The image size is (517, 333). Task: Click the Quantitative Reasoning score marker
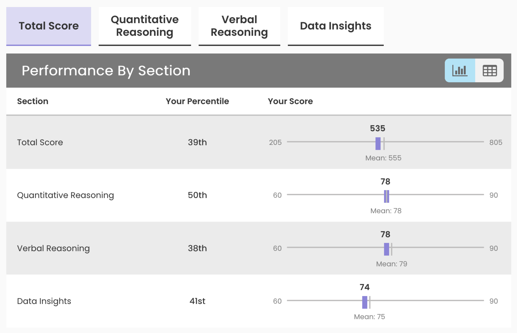(386, 196)
